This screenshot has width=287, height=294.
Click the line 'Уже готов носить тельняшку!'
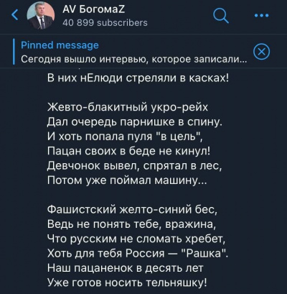click(x=127, y=282)
